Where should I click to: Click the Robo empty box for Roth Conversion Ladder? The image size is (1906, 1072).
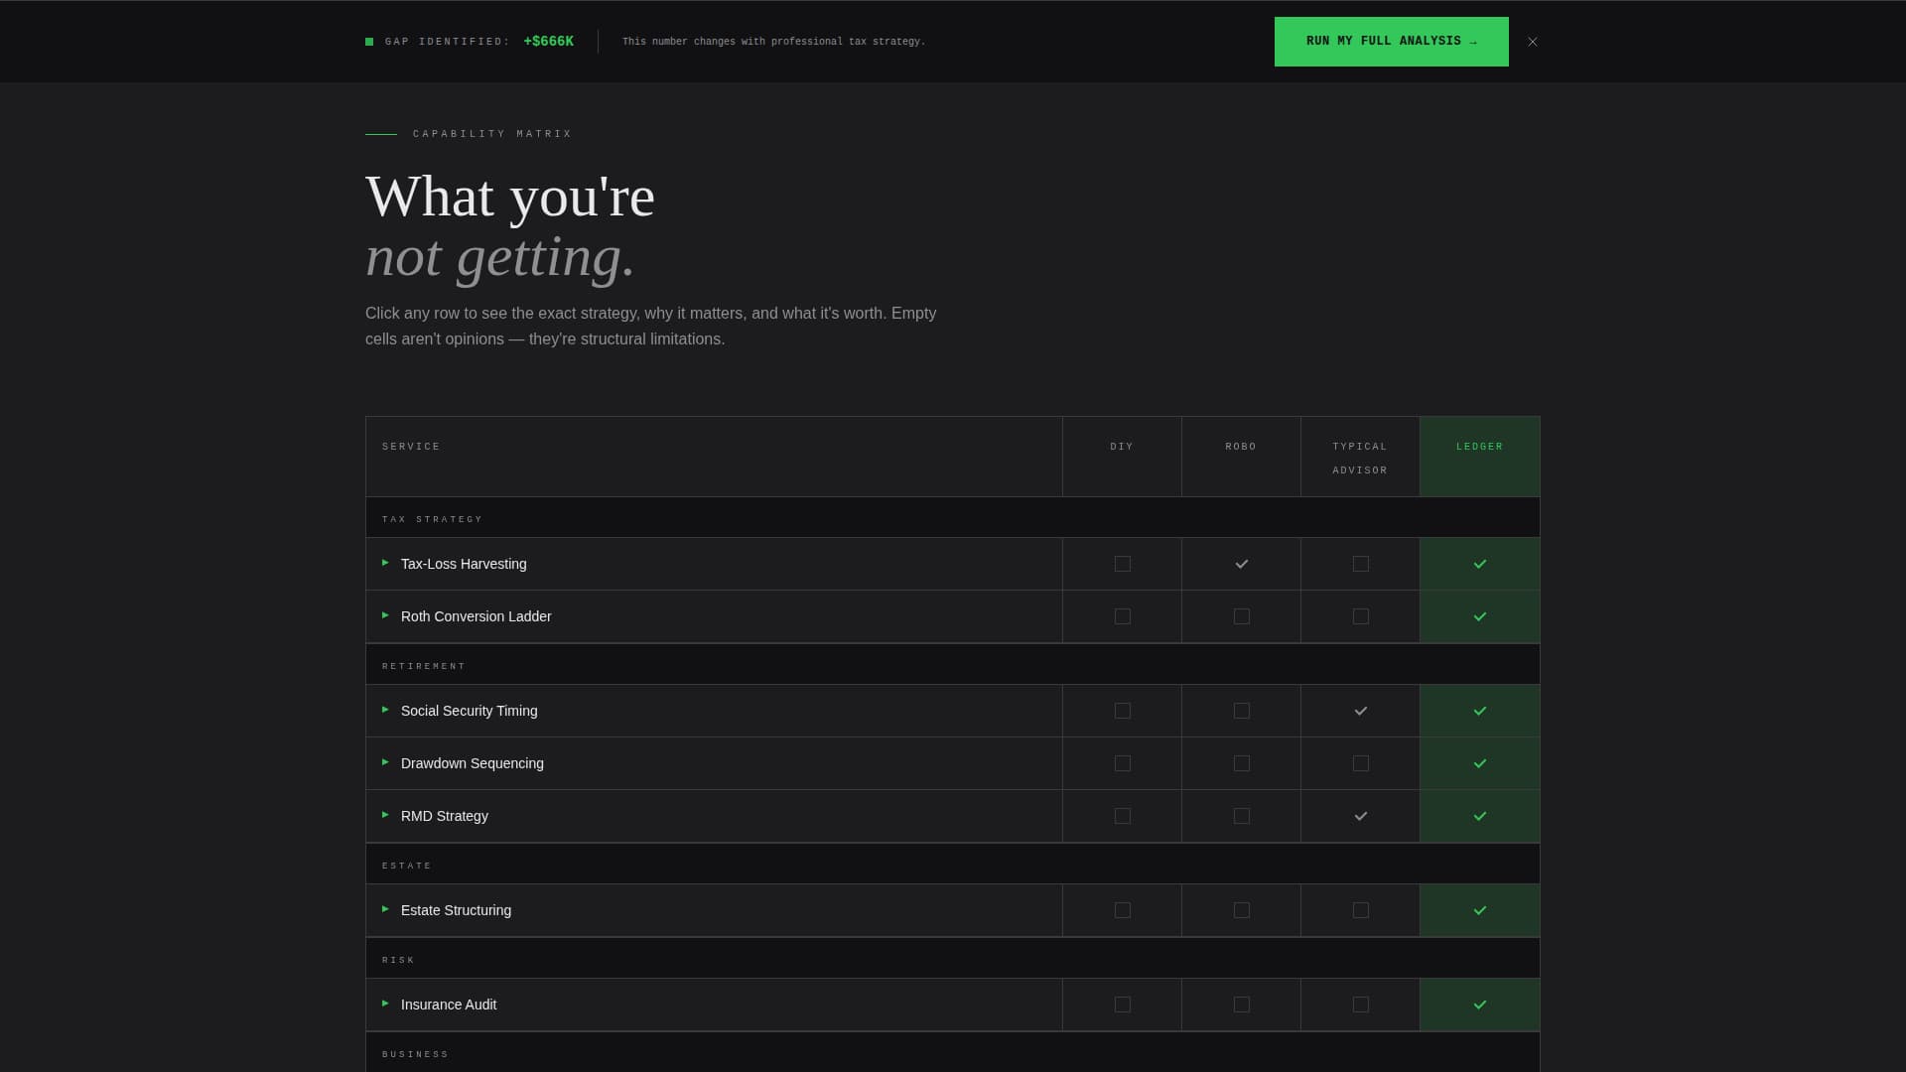pyautogui.click(x=1241, y=616)
